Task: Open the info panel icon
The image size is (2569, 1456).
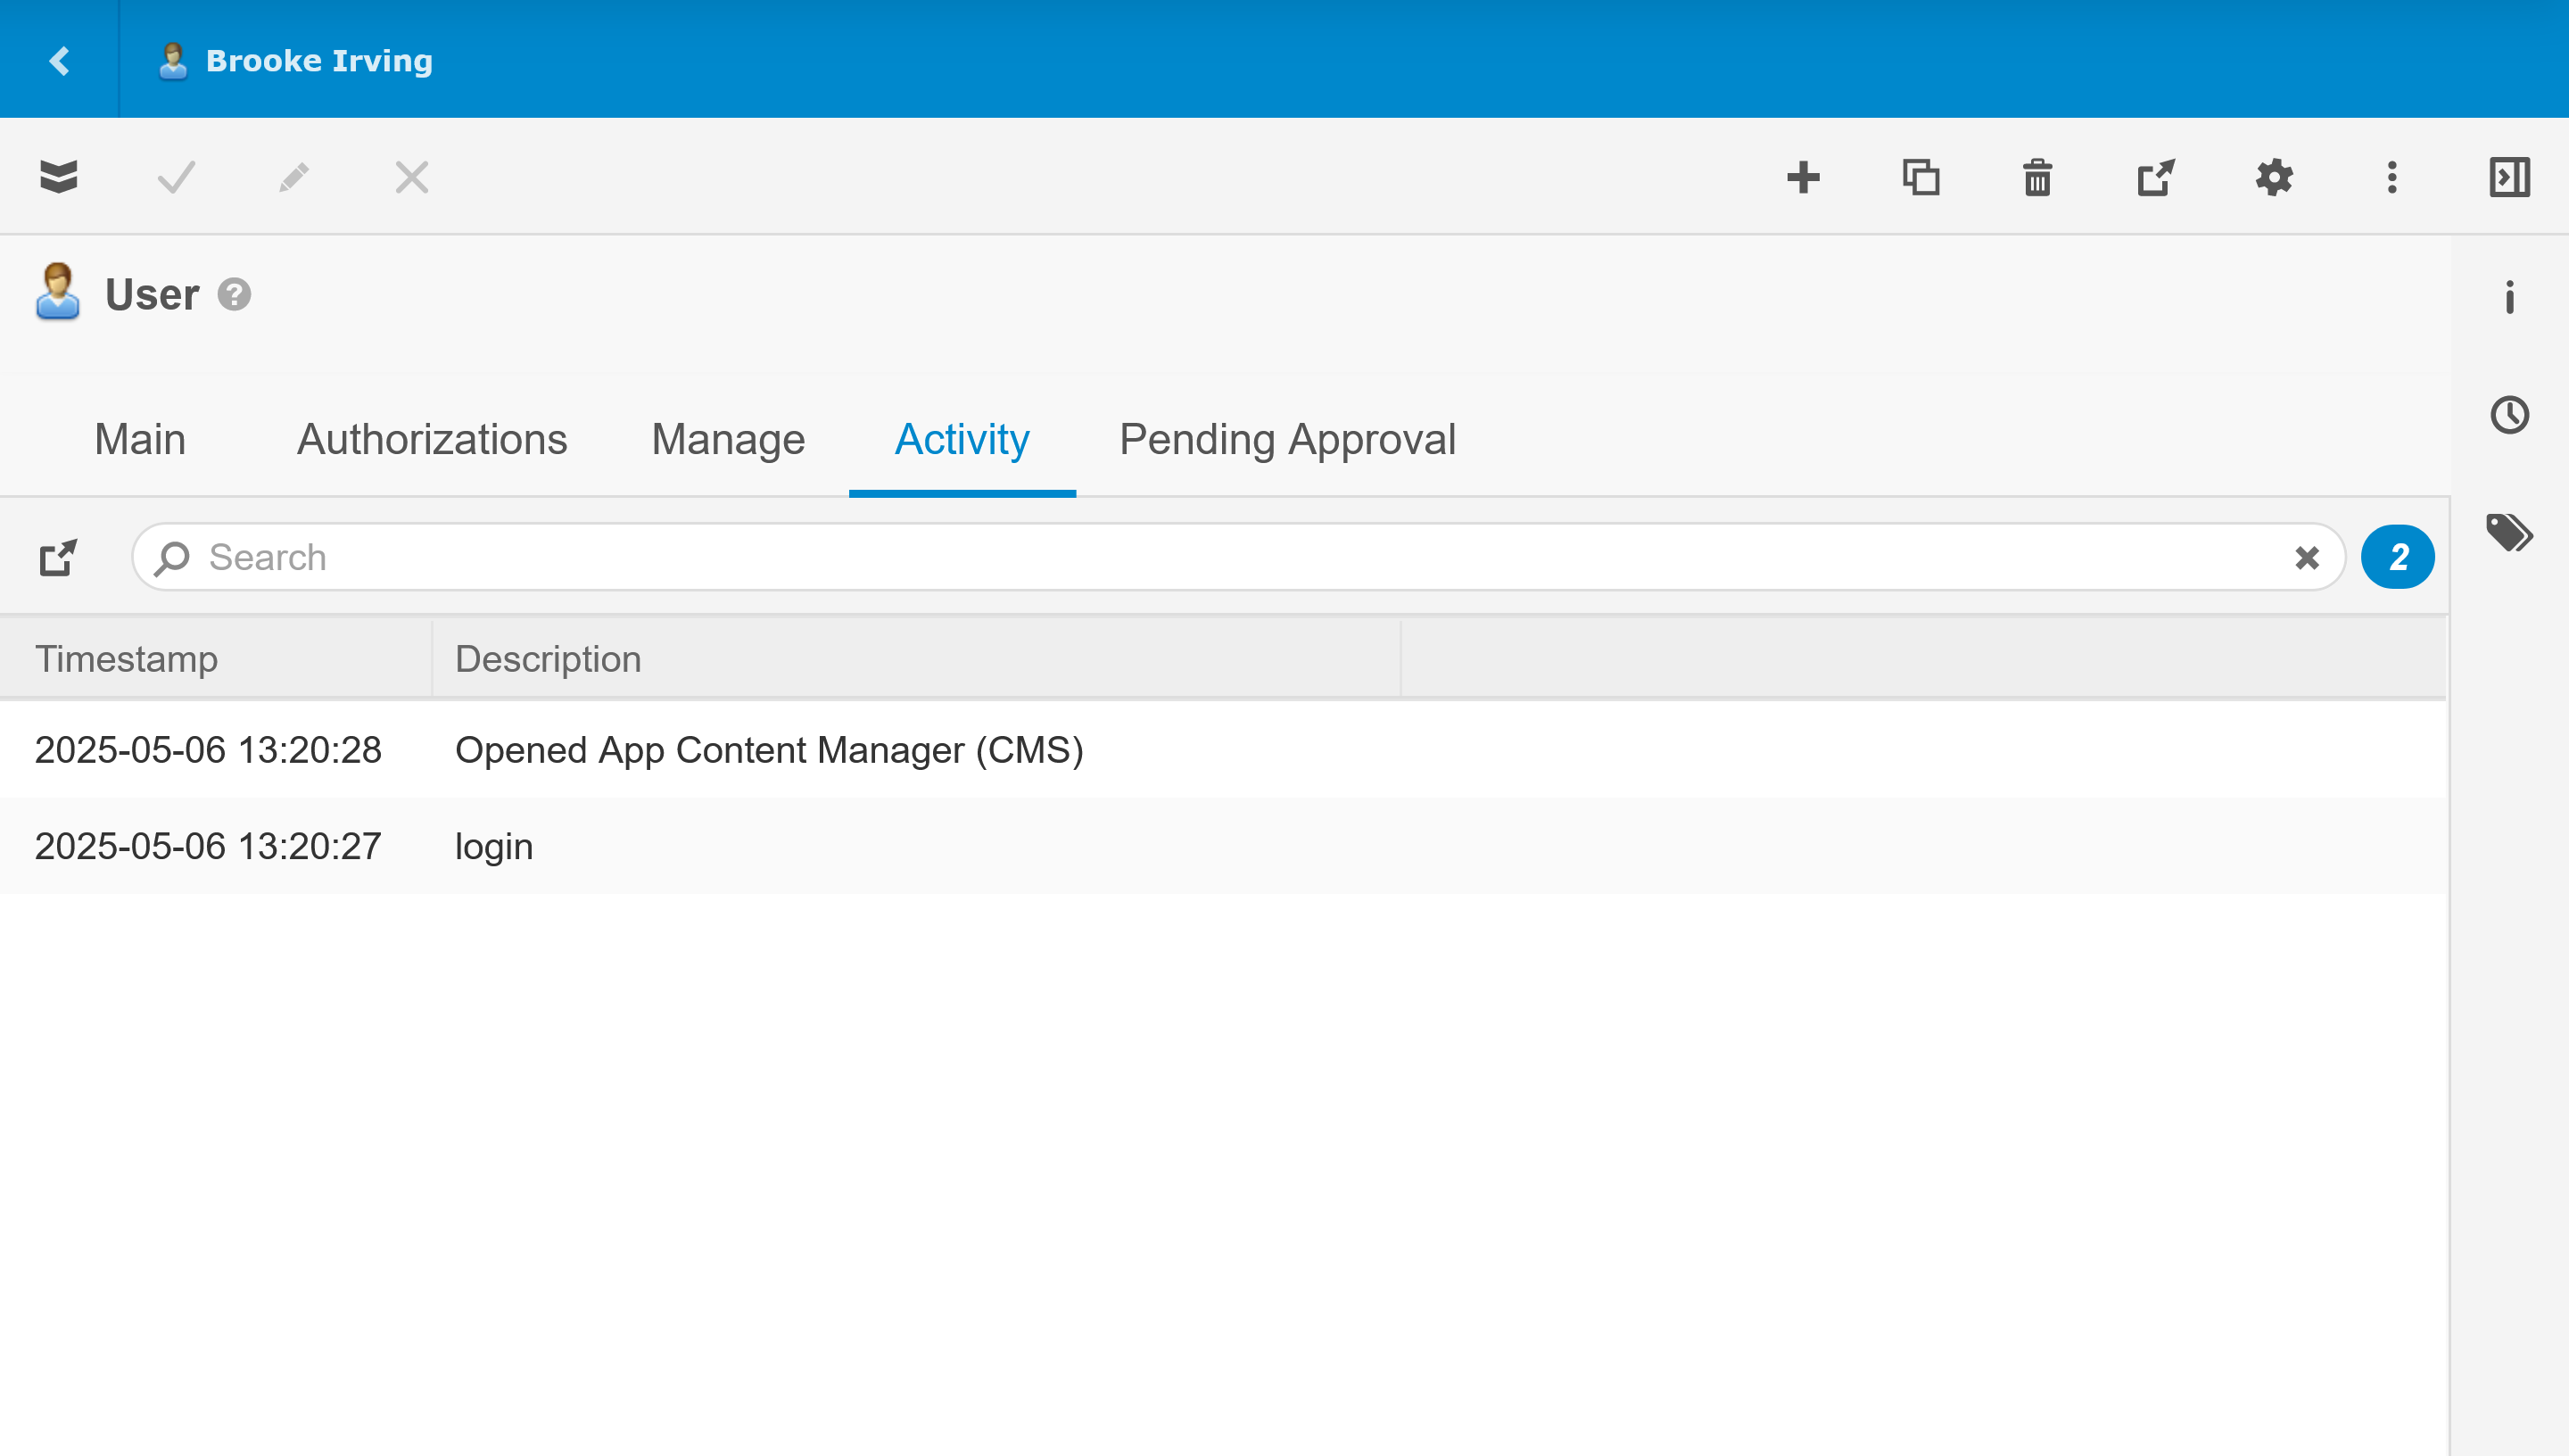Action: pos(2509,297)
